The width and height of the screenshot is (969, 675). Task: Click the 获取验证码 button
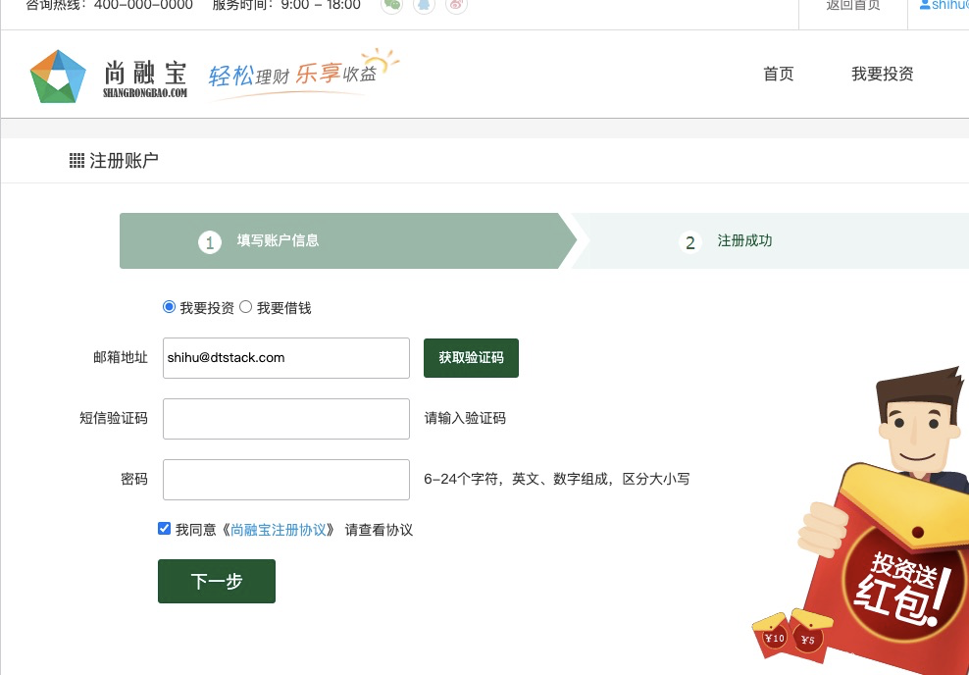point(471,358)
